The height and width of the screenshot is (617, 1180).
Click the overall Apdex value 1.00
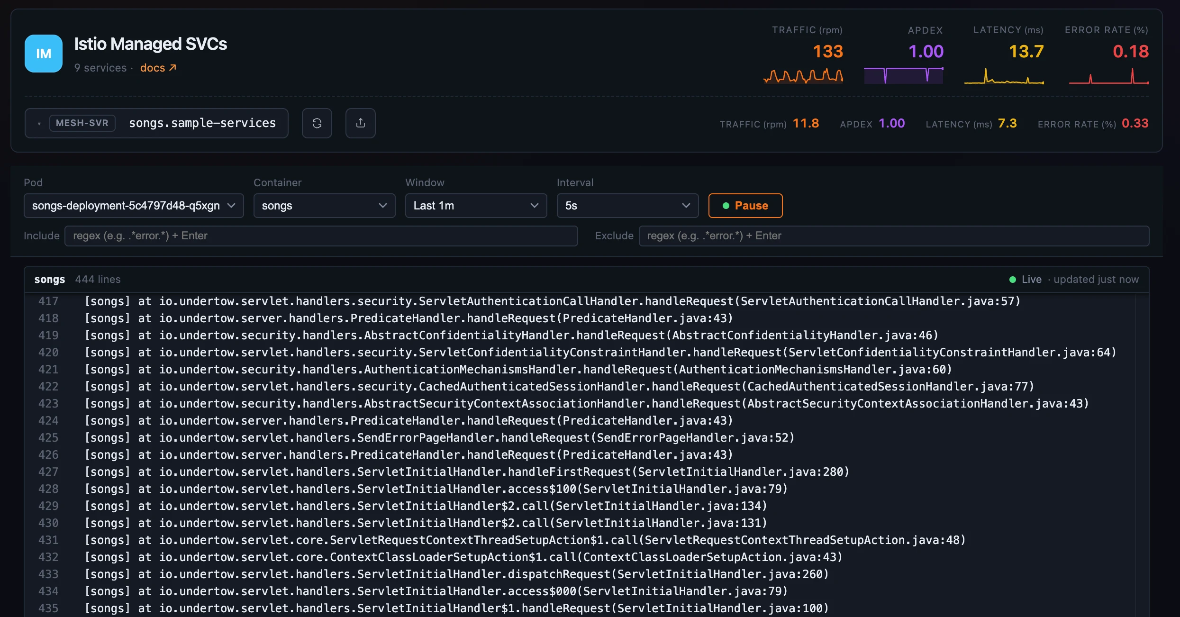[926, 51]
